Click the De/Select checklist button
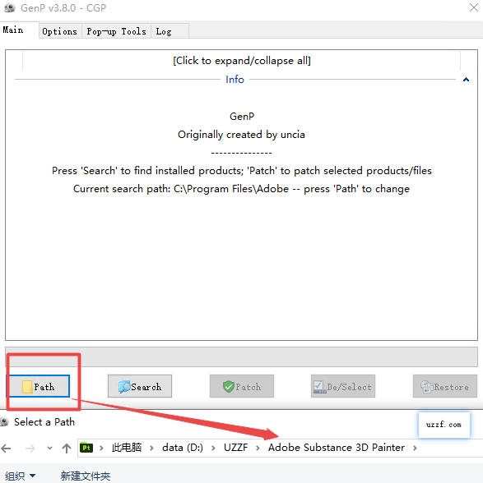Viewport: 483px width, 483px height. (343, 386)
